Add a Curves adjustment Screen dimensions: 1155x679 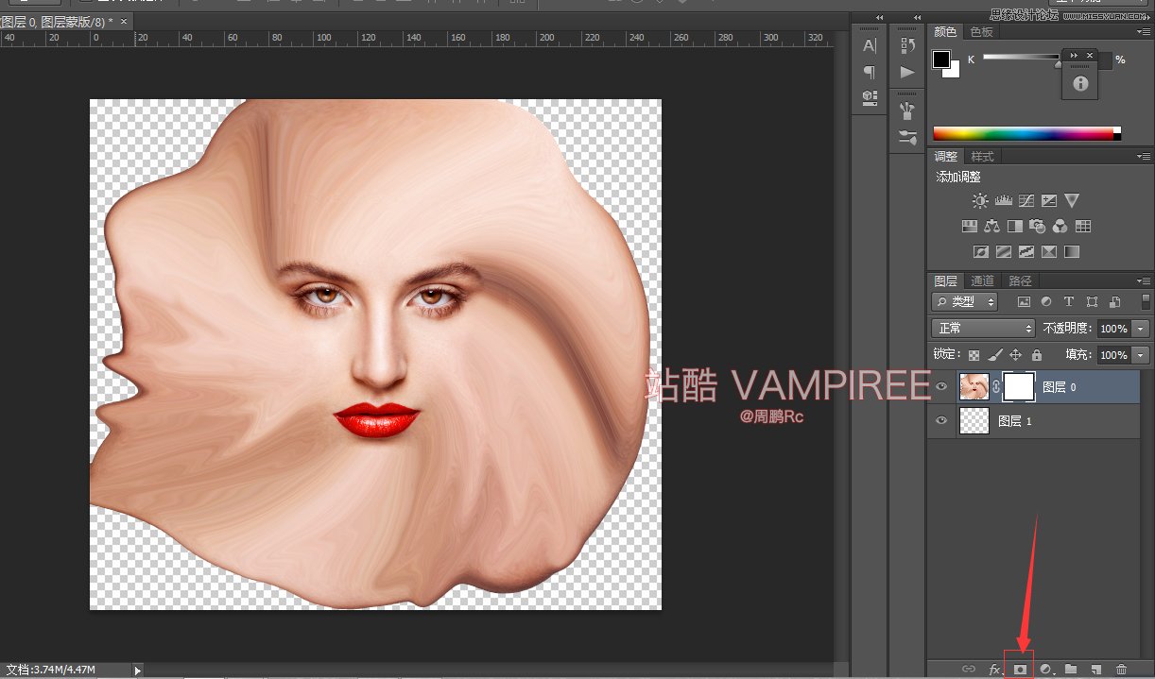pos(1026,200)
